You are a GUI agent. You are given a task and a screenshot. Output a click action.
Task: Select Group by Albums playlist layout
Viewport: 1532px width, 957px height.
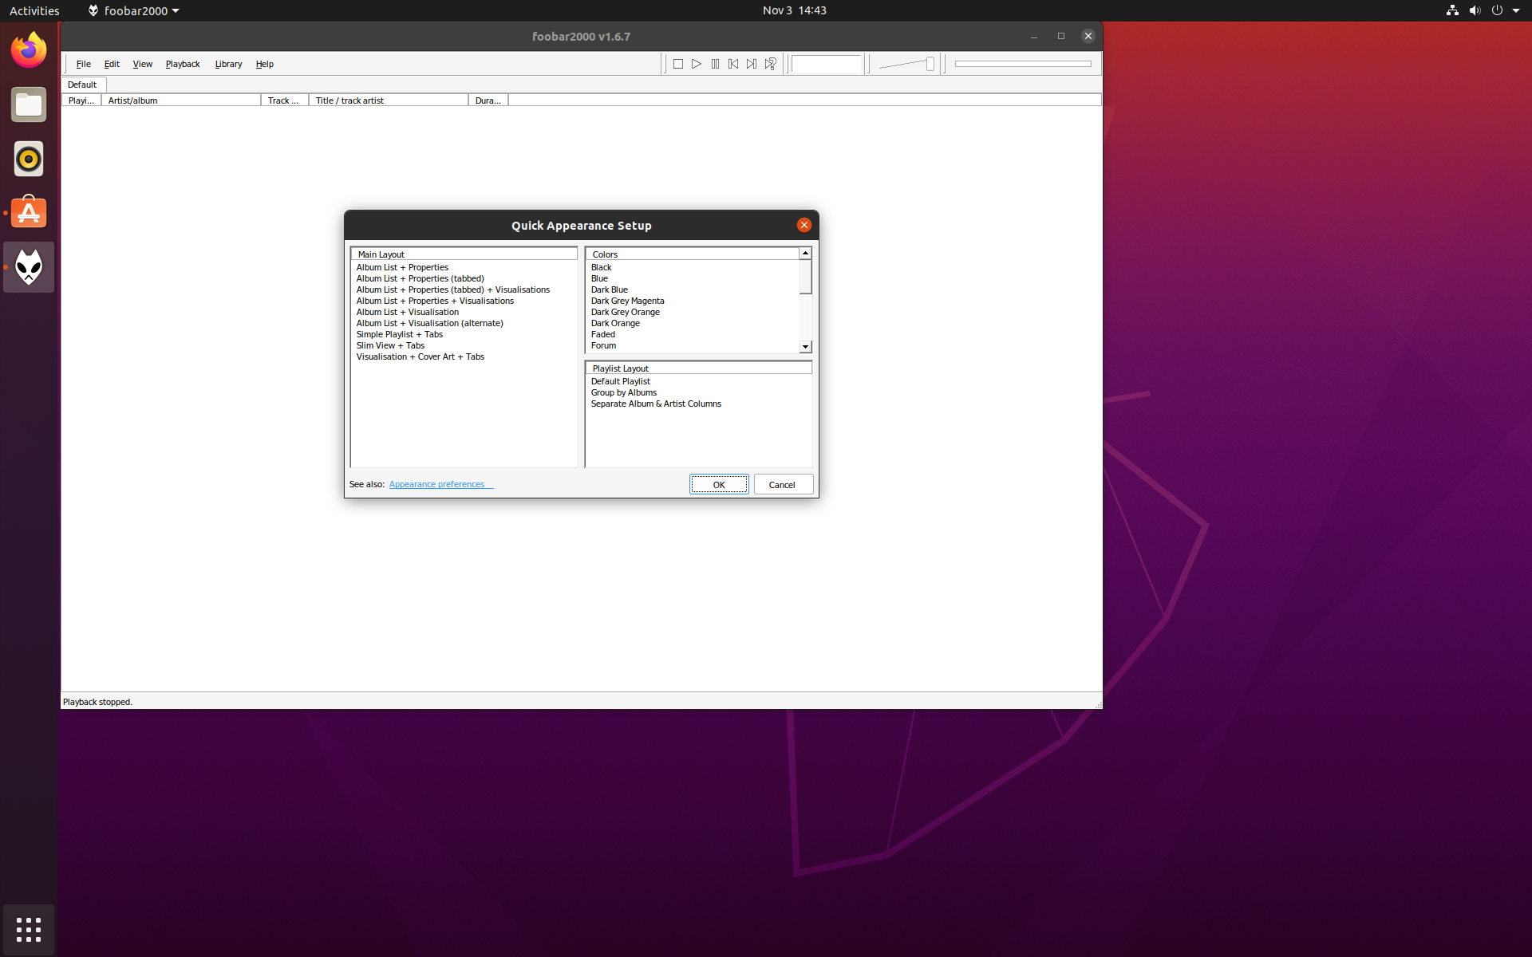pyautogui.click(x=623, y=392)
